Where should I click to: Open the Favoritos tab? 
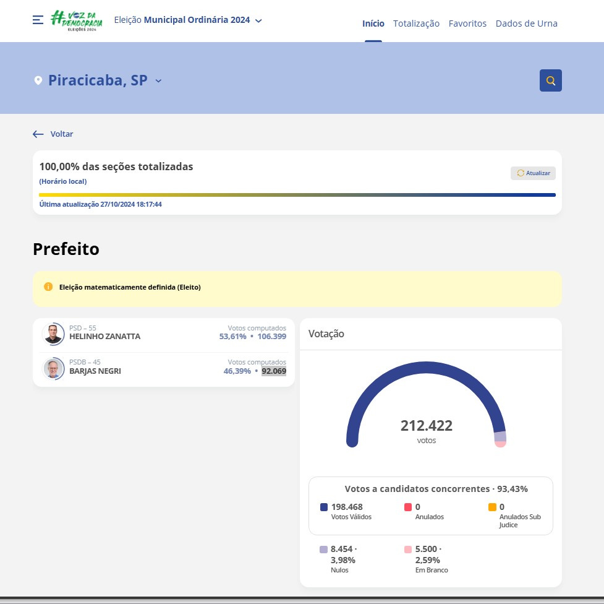coord(467,24)
